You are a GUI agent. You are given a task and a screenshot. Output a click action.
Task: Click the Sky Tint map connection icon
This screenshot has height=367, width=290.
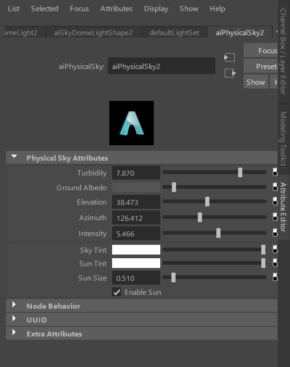[275, 249]
